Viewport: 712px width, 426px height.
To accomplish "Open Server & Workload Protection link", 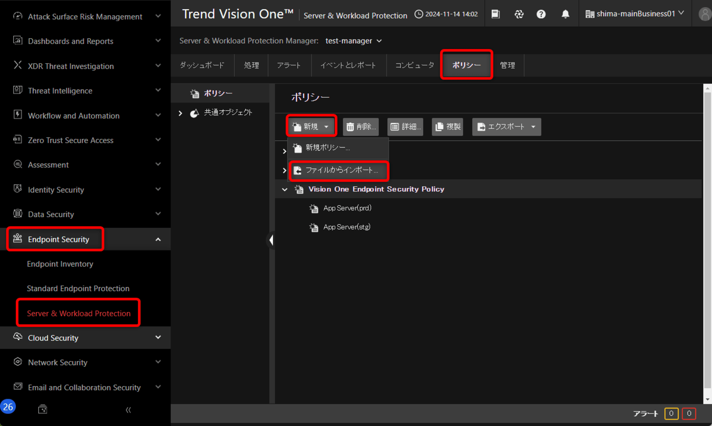I will coord(79,314).
